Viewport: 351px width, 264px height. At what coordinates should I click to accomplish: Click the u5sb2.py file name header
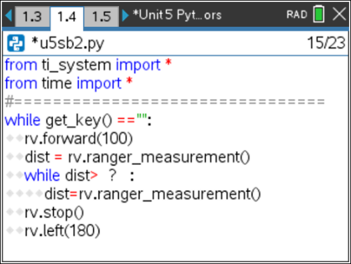pyautogui.click(x=68, y=43)
